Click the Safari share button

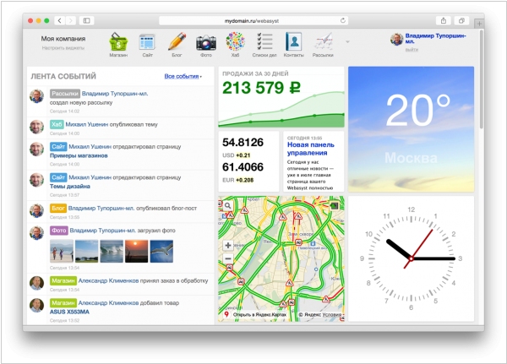[443, 19]
